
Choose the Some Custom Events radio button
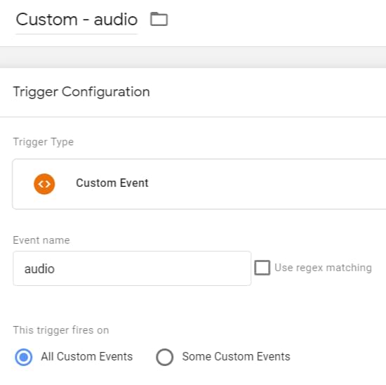165,357
